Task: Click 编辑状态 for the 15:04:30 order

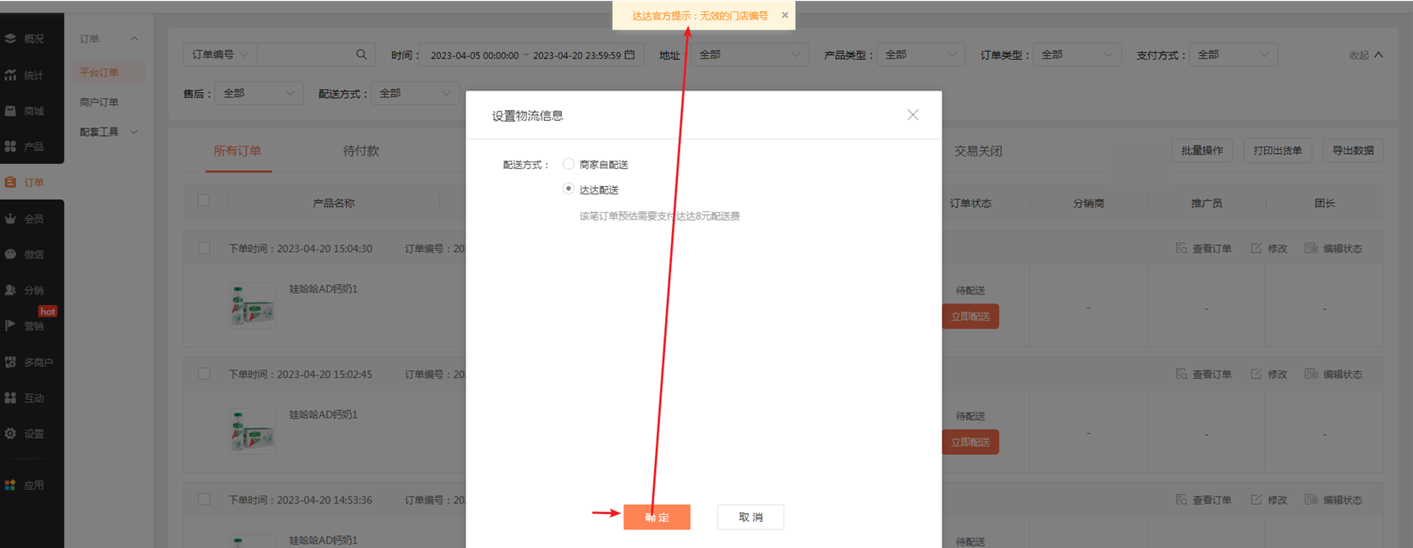Action: pos(1333,249)
